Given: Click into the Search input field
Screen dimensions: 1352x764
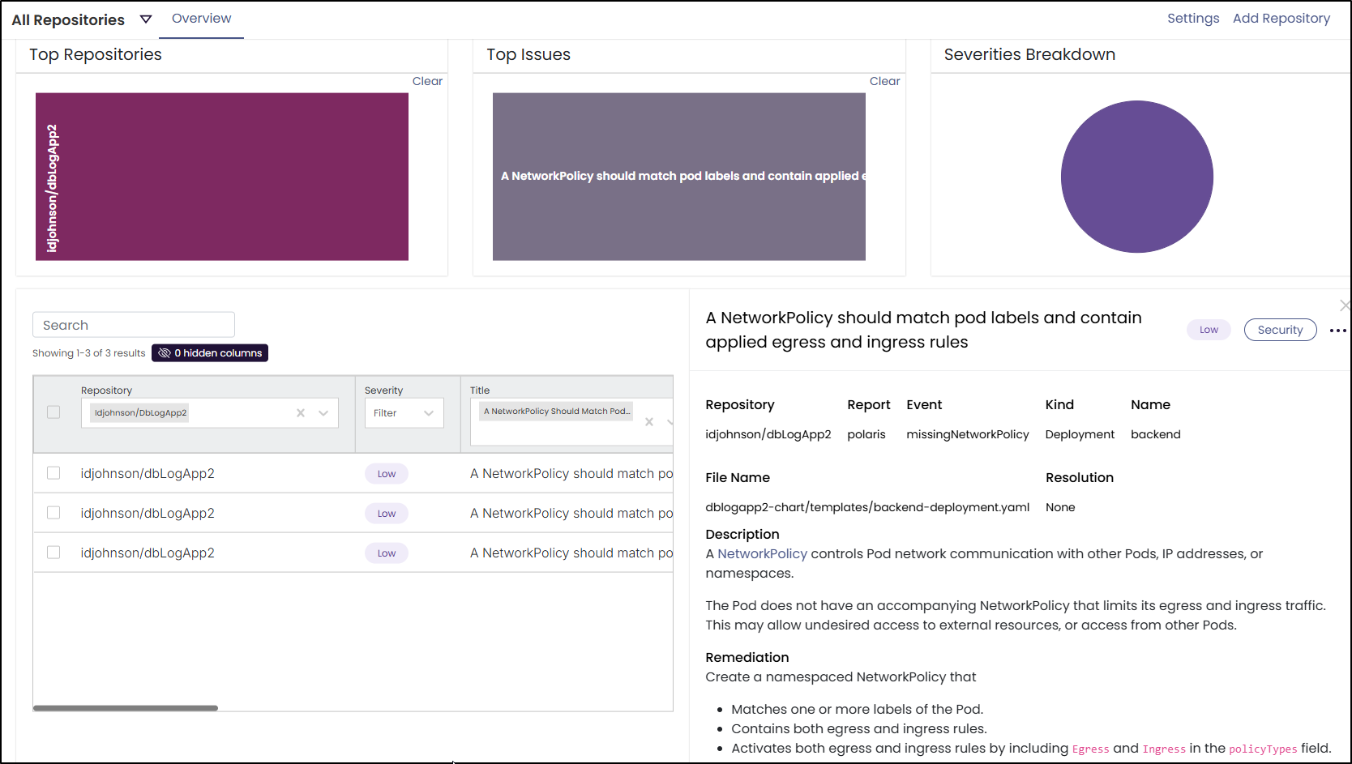Looking at the screenshot, I should 134,325.
